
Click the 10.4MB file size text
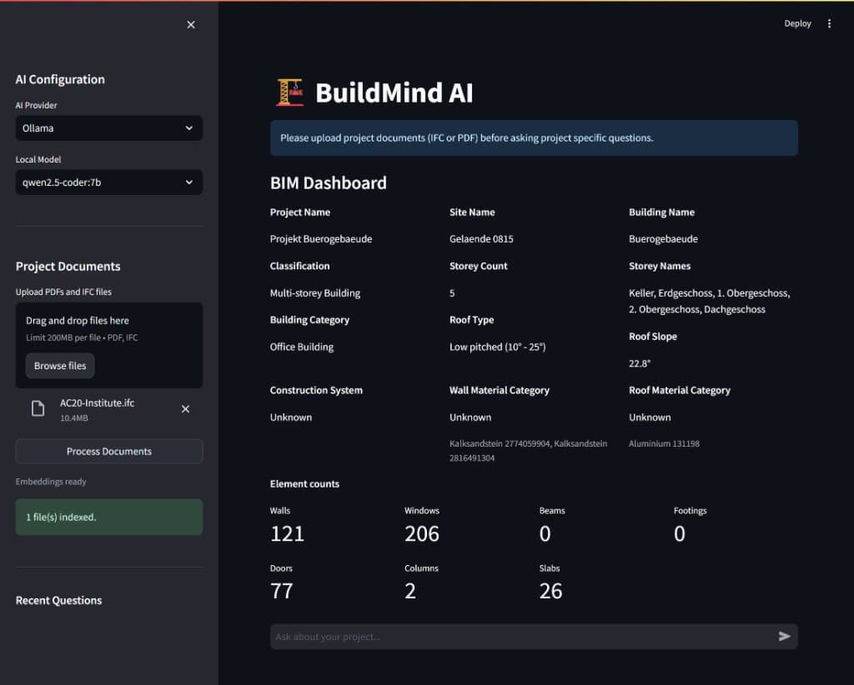pos(74,417)
